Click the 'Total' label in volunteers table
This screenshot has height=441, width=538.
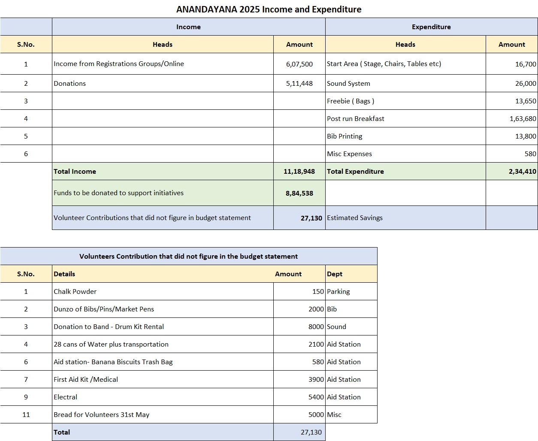pyautogui.click(x=163, y=432)
